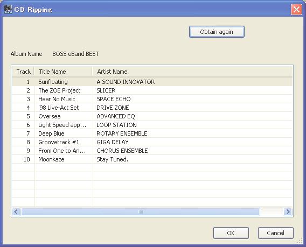The width and height of the screenshot is (306, 247).
Task: Click artist name LOOP STATION
Action: click(x=117, y=125)
